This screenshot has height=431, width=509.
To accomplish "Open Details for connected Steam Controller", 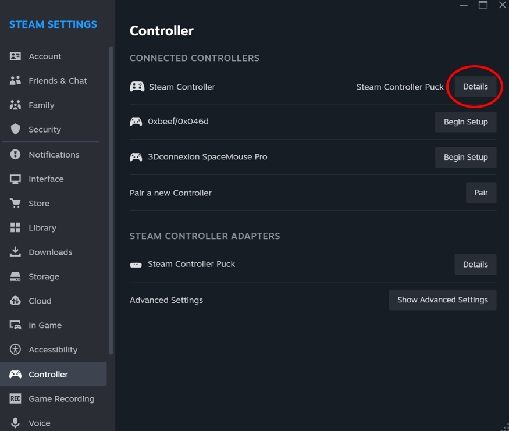I will 475,87.
